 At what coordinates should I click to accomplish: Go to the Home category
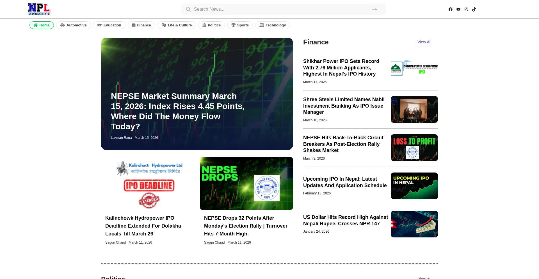[42, 25]
